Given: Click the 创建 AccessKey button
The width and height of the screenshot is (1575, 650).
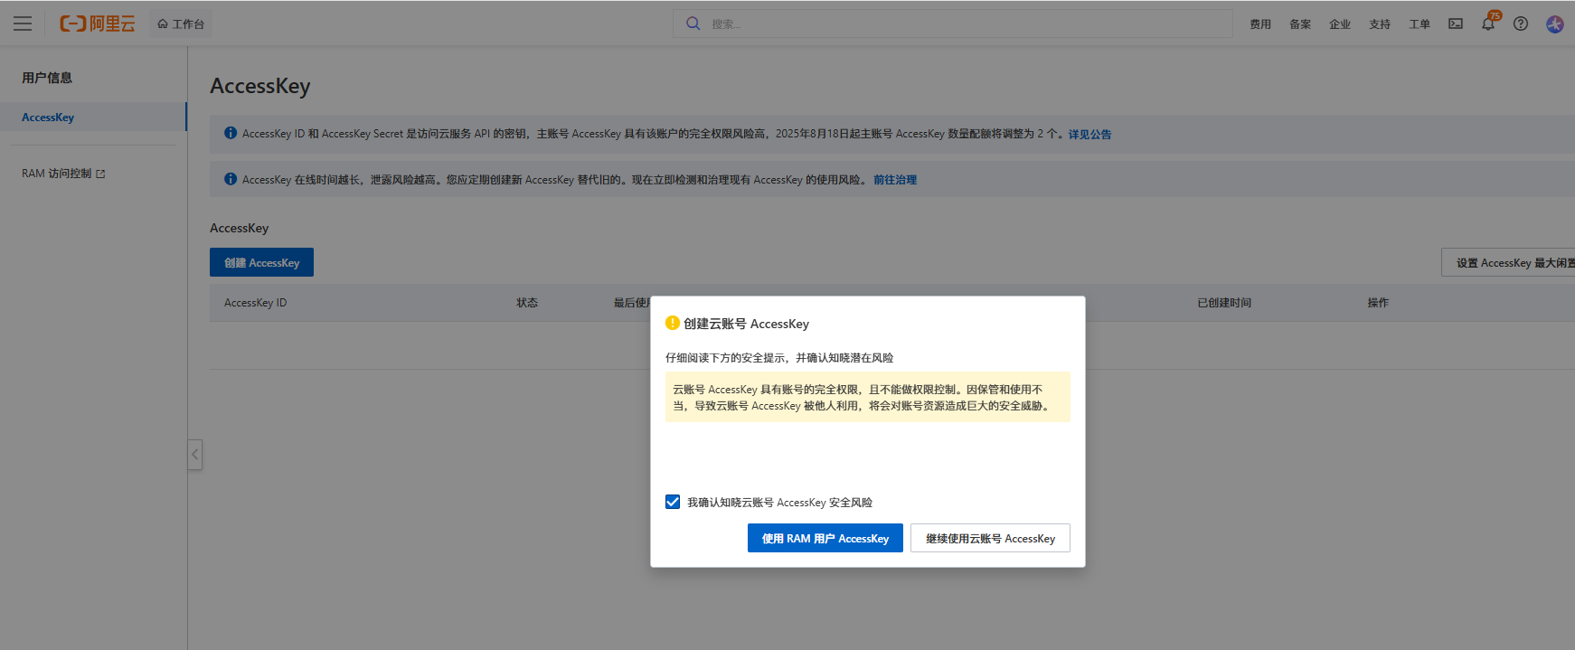Looking at the screenshot, I should click(x=261, y=262).
